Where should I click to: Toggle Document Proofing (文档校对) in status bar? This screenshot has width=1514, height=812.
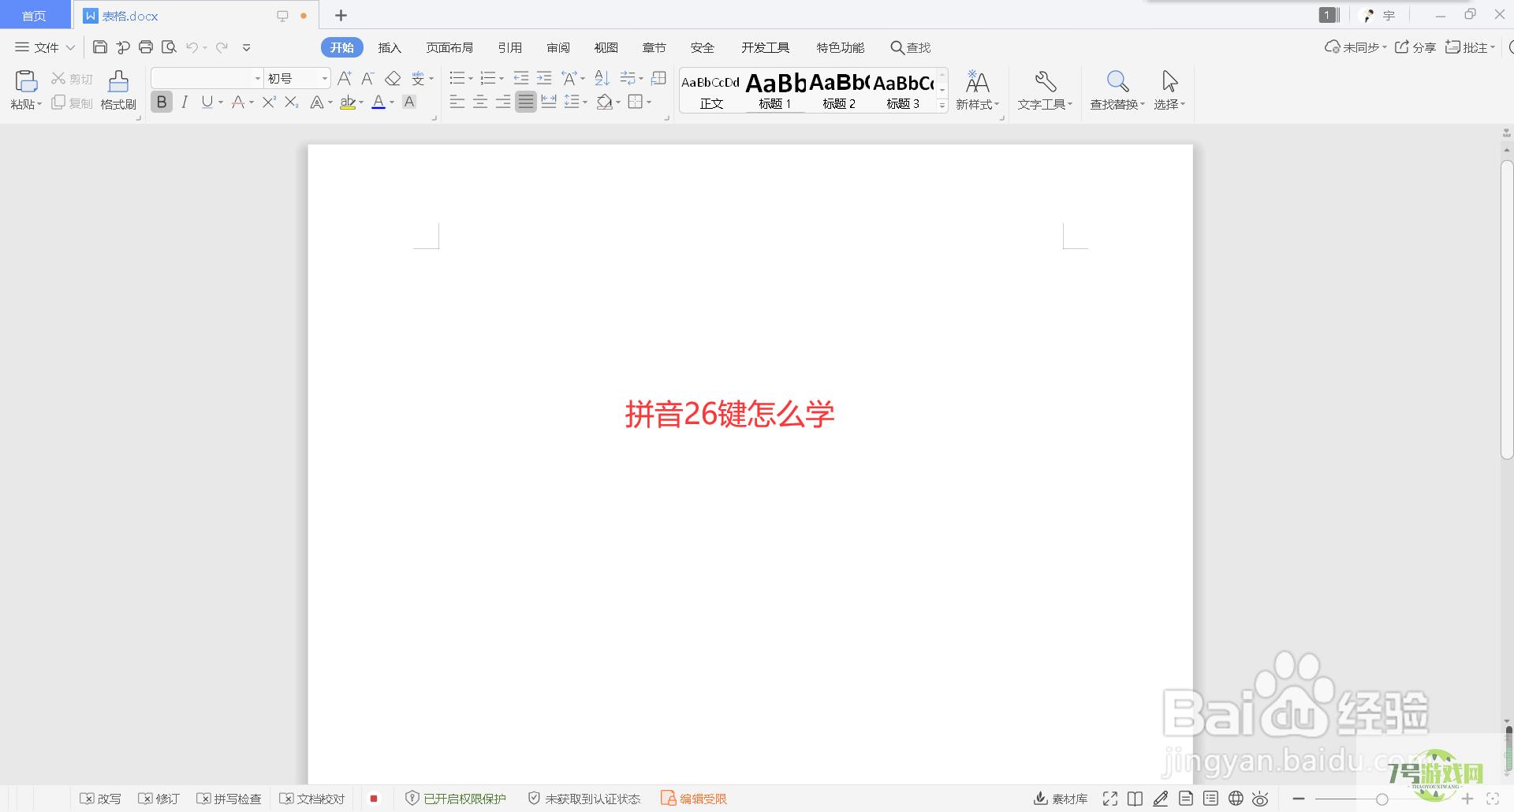[x=312, y=799]
